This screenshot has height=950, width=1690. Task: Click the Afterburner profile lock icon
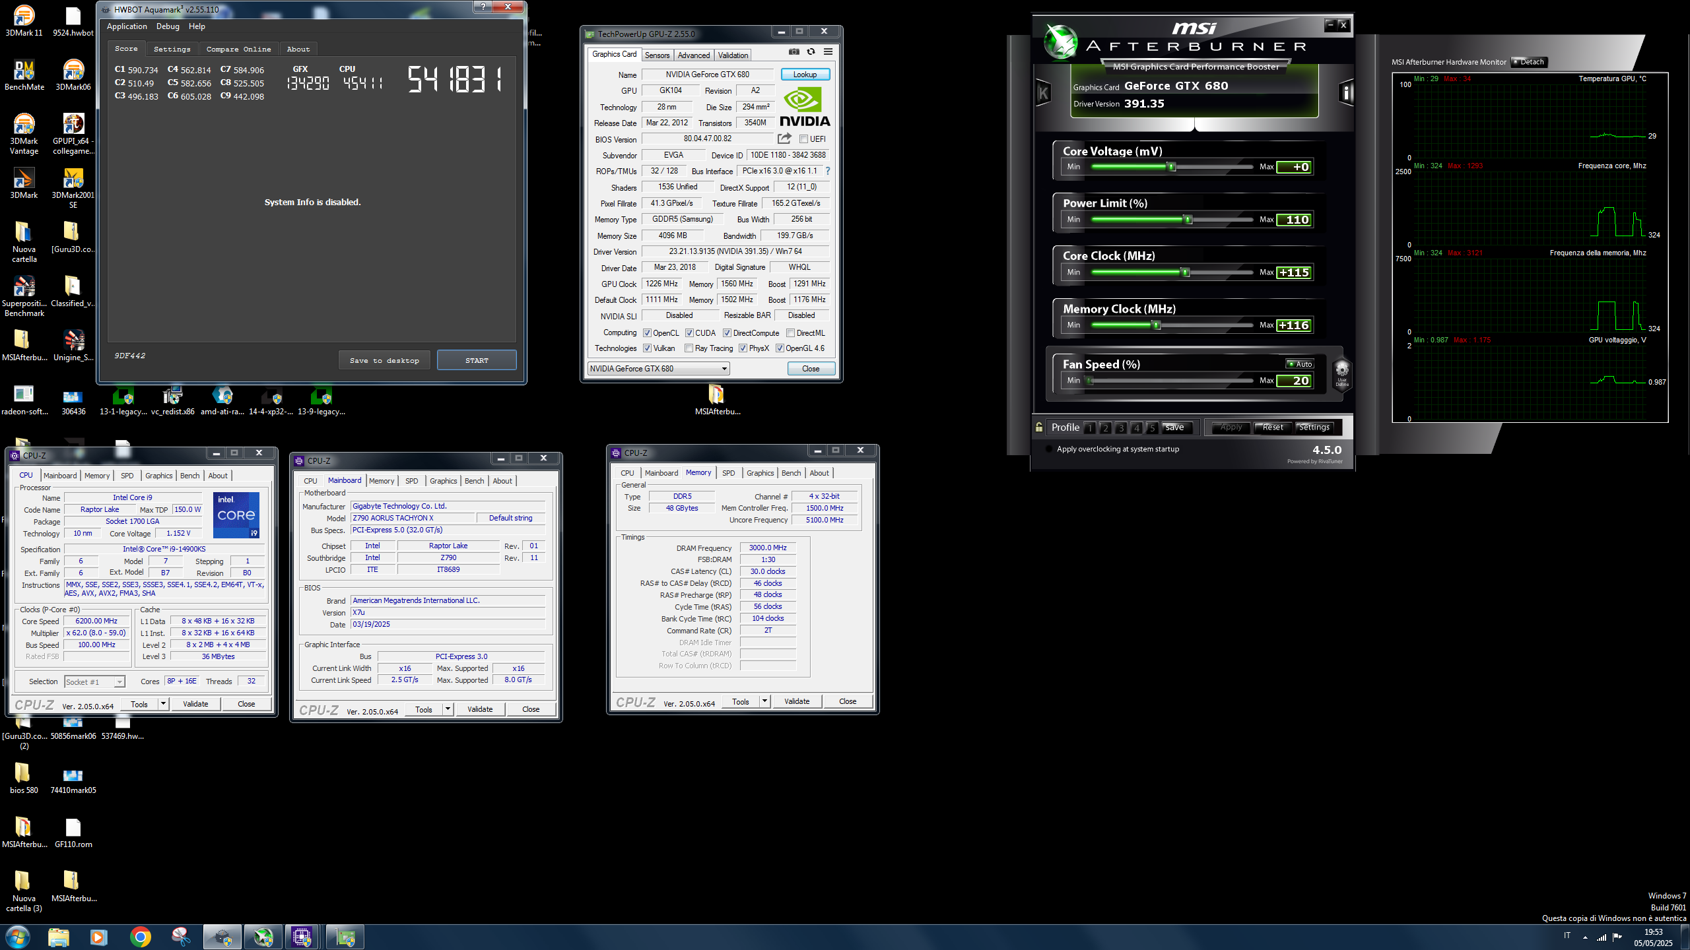(1039, 427)
